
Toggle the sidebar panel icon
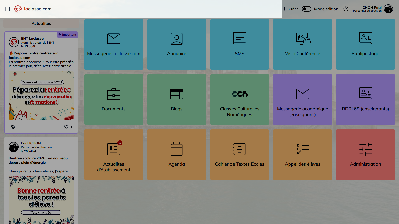(8, 9)
